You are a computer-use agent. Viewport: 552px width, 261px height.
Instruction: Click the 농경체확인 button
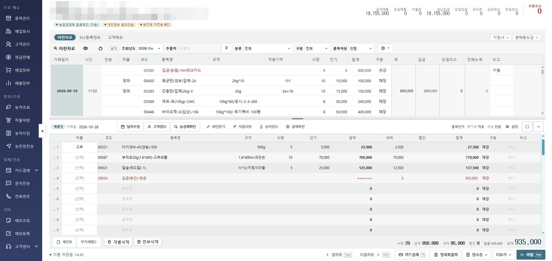185,127
